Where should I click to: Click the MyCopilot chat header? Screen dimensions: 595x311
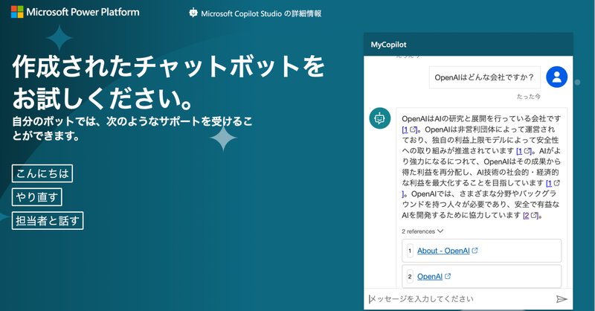(x=469, y=45)
